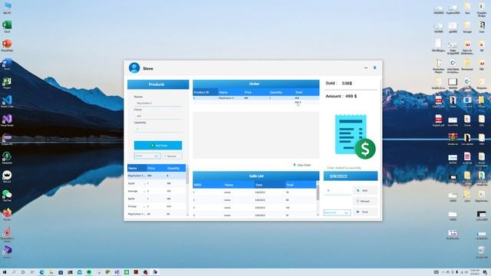The height and width of the screenshot is (276, 491).
Task: Open the category dropdown under Add Order
Action: point(147,156)
